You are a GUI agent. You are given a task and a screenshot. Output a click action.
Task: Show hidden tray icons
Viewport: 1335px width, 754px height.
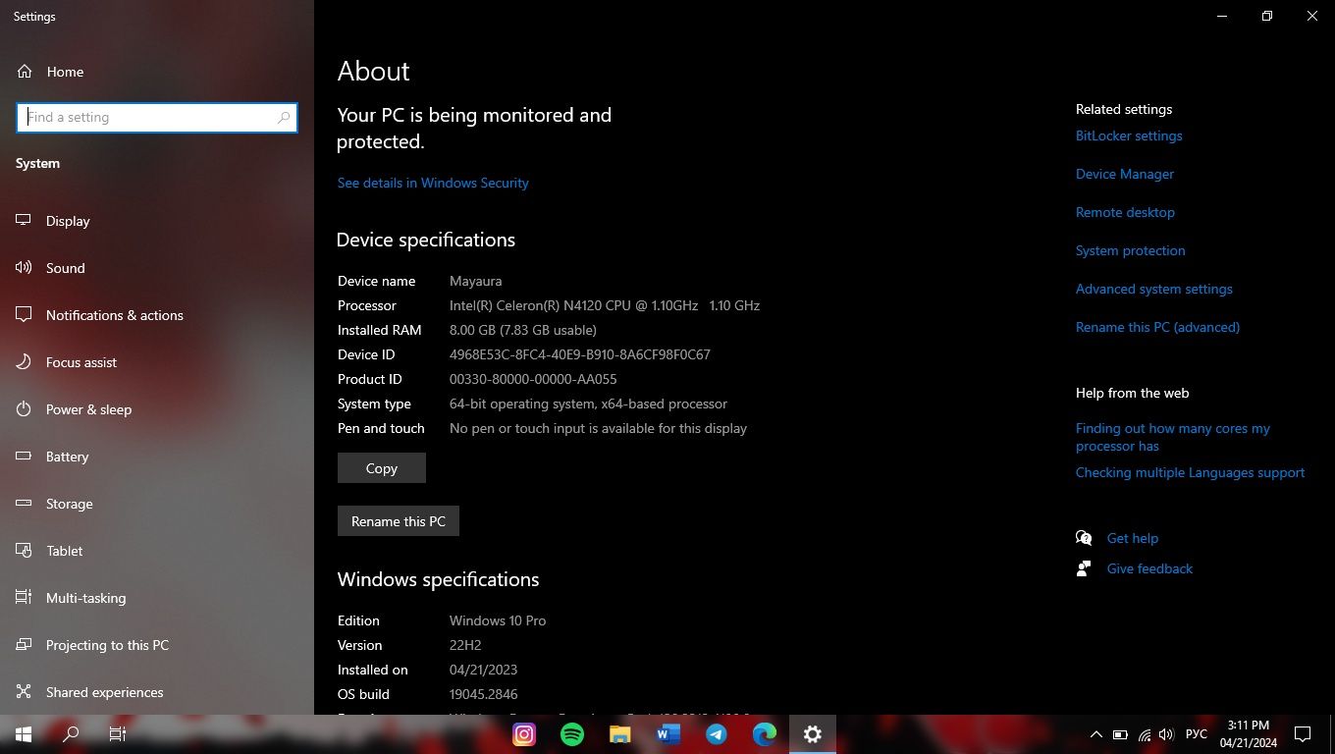click(1095, 734)
